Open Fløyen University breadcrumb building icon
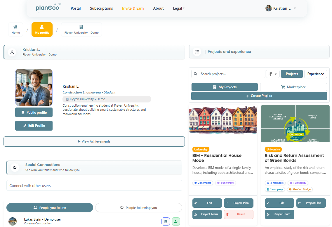Image resolution: width=332 pixels, height=227 pixels. pos(81,27)
